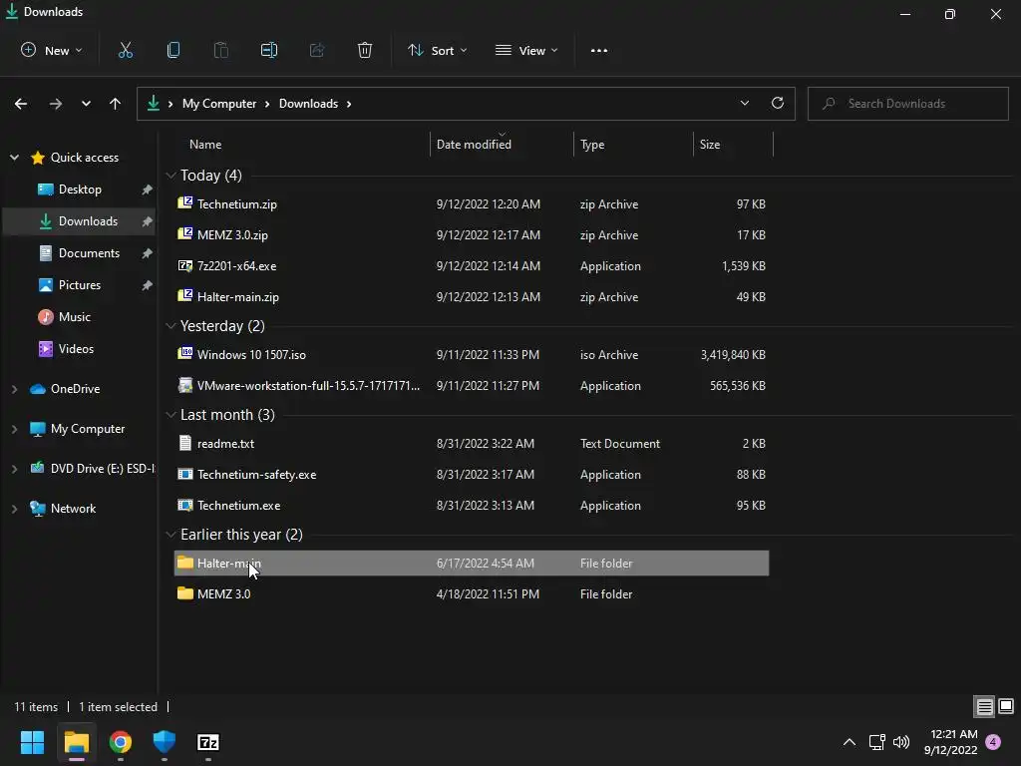Select the Halter-main.zip file name
1021x766 pixels.
click(238, 296)
